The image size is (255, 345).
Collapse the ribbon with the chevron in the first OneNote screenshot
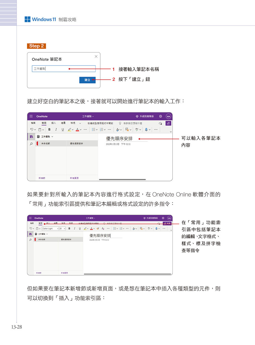point(171,132)
